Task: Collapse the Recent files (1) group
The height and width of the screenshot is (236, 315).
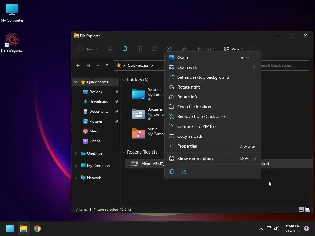Action: [x=124, y=152]
